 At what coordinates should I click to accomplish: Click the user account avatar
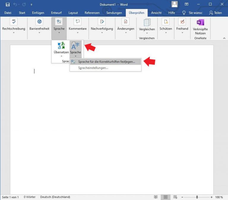pyautogui.click(x=175, y=4)
